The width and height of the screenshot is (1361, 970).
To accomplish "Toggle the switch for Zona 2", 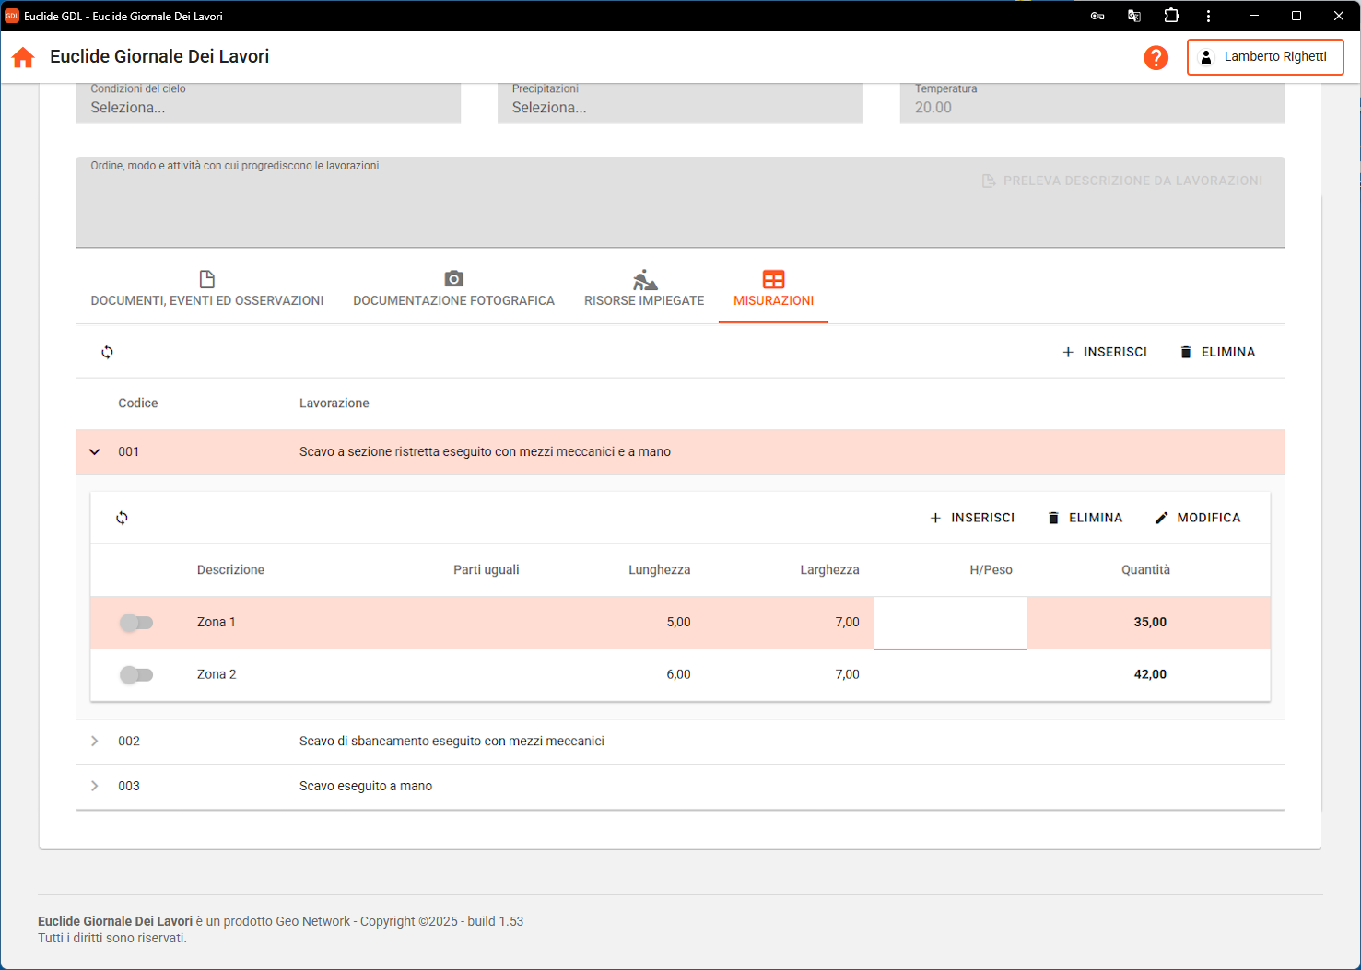I will click(x=136, y=675).
